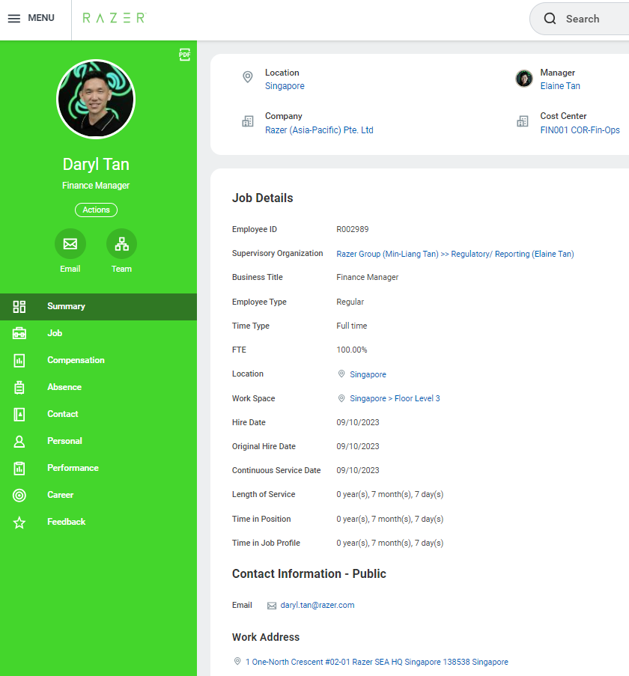Image resolution: width=629 pixels, height=676 pixels.
Task: Click the Daryl Tan name heading
Action: [96, 164]
